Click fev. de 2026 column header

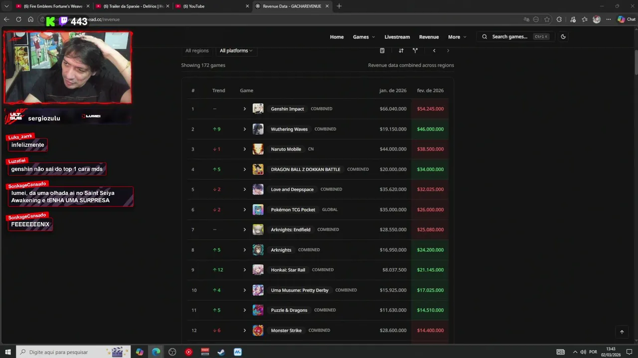[x=431, y=90]
